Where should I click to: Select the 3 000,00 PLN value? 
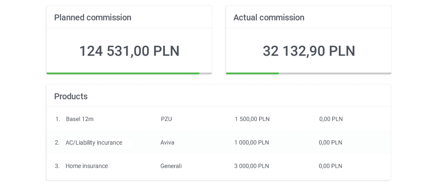pos(252,166)
